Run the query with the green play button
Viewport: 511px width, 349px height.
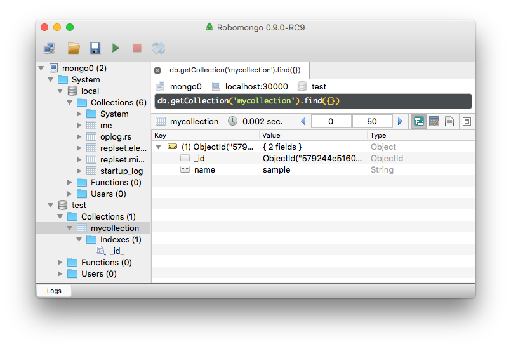(115, 48)
